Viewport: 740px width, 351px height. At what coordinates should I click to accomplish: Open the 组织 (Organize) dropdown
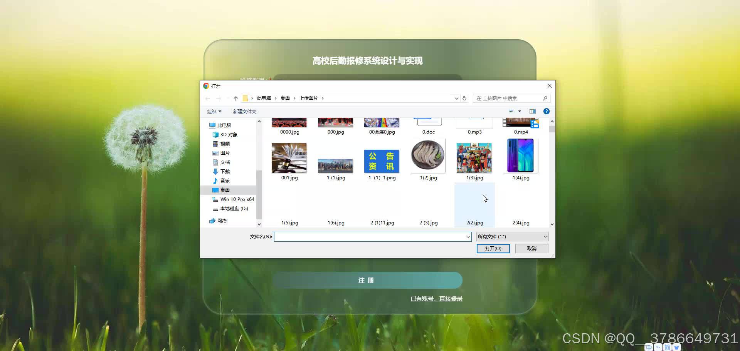(x=214, y=111)
